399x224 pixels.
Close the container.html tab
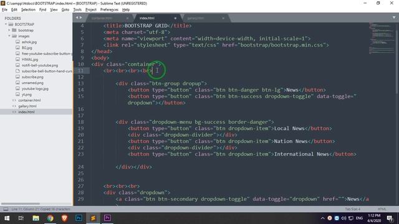(x=127, y=18)
